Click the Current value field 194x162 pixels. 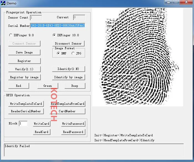click(79, 17)
